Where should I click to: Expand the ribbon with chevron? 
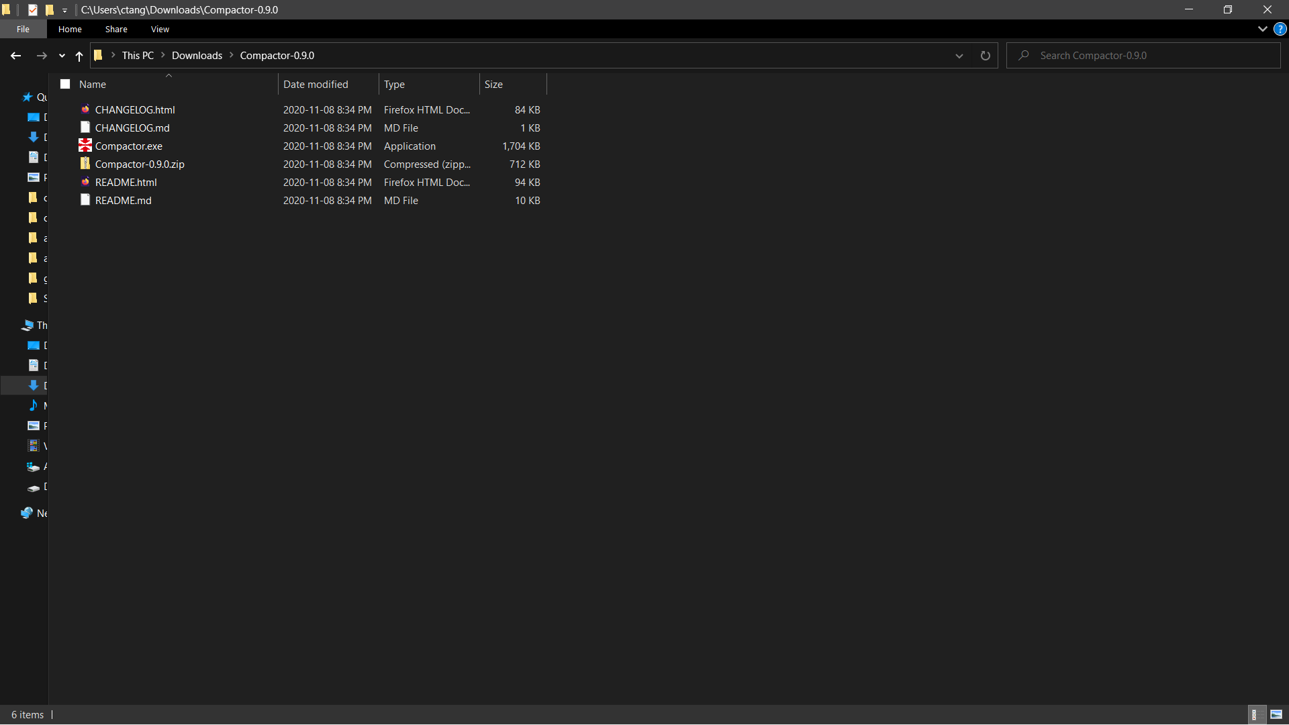(x=1262, y=29)
